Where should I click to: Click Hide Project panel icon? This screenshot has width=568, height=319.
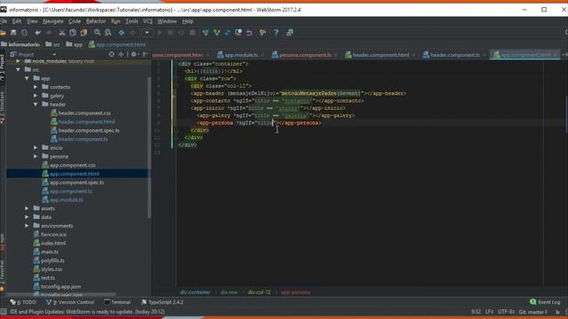145,54
